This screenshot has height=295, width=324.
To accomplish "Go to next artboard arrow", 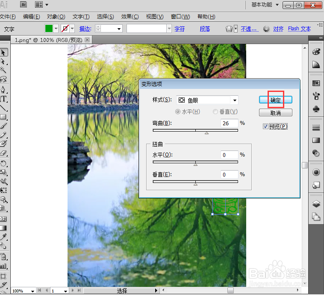I will (73, 290).
